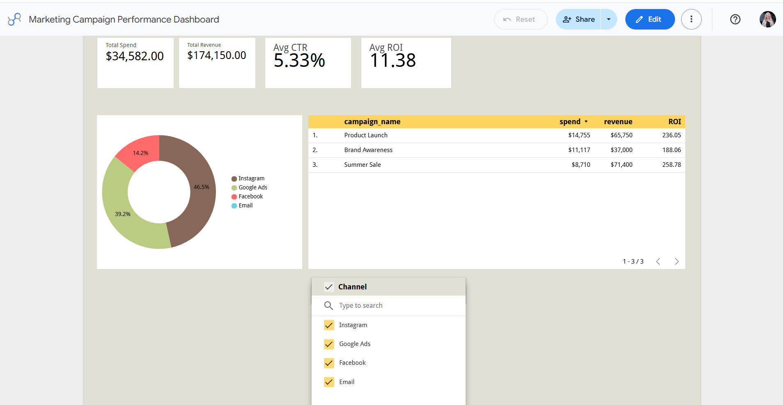Toggle the select-all Channel checkbox

point(329,287)
